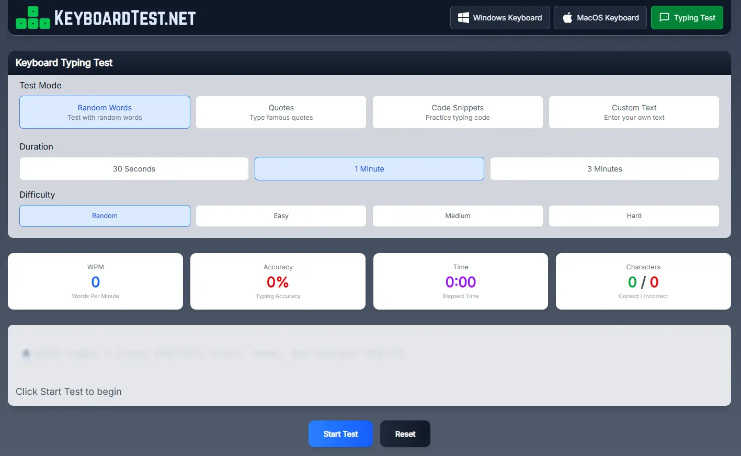Image resolution: width=741 pixels, height=456 pixels.
Task: Pick the Code Snippets test mode
Action: (x=458, y=112)
